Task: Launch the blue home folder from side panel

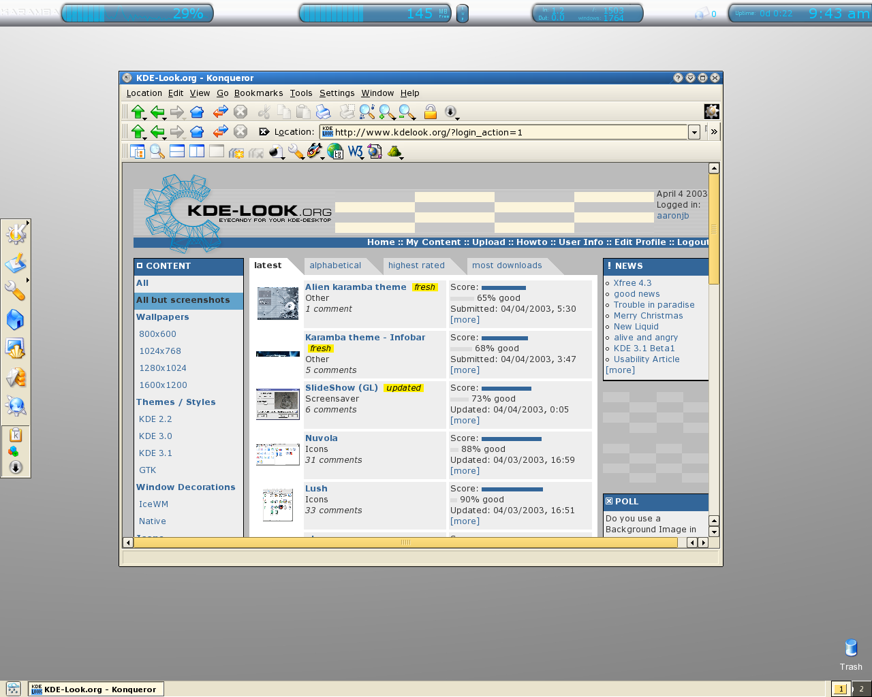Action: tap(15, 319)
